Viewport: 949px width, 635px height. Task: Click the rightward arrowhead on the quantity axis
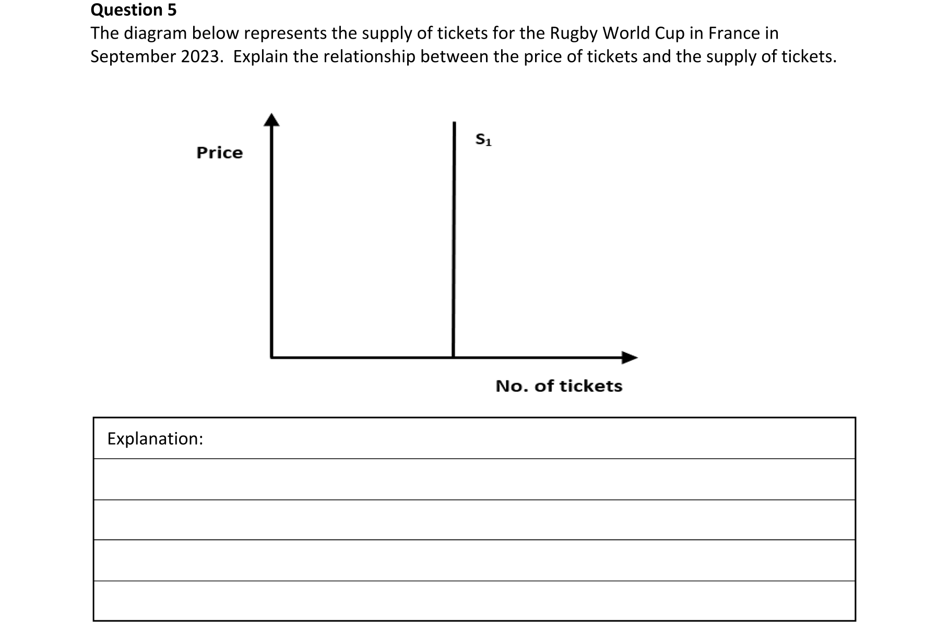click(630, 357)
